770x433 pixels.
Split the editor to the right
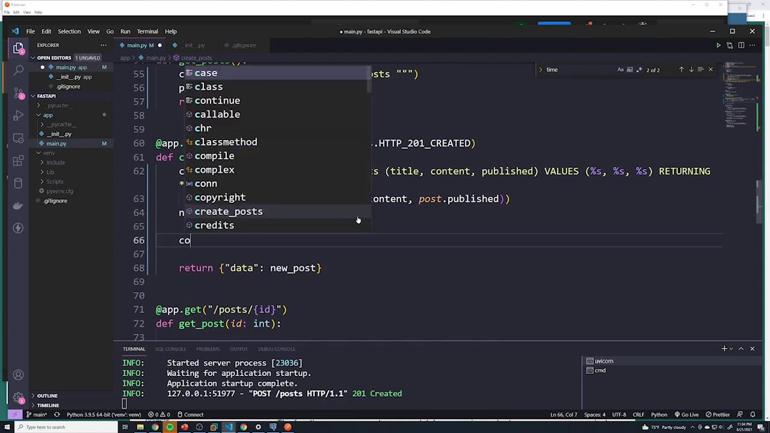click(741, 45)
